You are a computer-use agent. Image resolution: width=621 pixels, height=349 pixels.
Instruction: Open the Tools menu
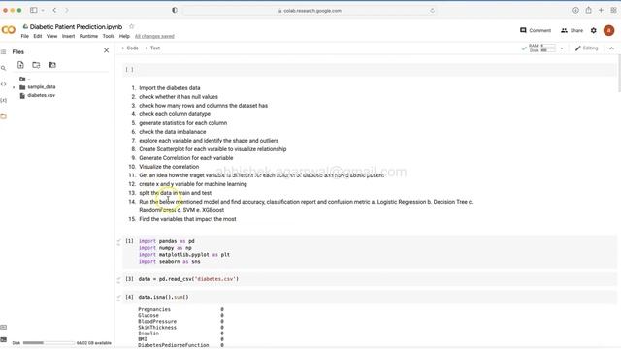(109, 36)
